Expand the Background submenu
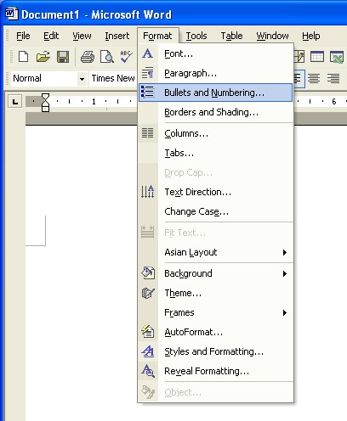Image resolution: width=347 pixels, height=421 pixels. [x=215, y=273]
